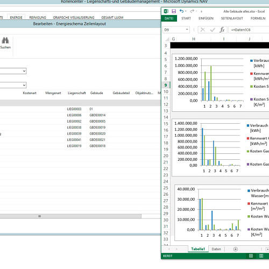The image size is (269, 269).
Task: Open the SEITENLAYOUT ribbon tab
Action: point(232,18)
